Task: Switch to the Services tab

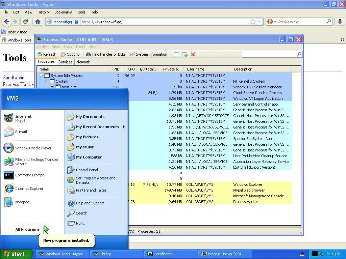Action: click(65, 62)
